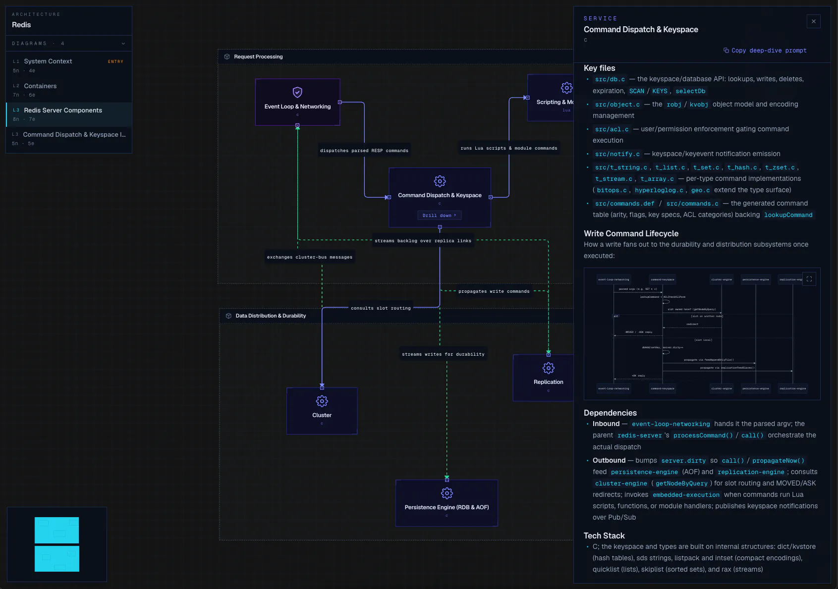838x589 pixels.
Task: Click the cluster-engine dependency tag
Action: pos(621,483)
